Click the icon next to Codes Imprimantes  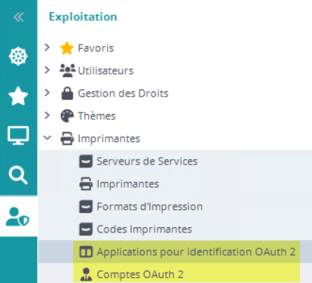coord(86,229)
